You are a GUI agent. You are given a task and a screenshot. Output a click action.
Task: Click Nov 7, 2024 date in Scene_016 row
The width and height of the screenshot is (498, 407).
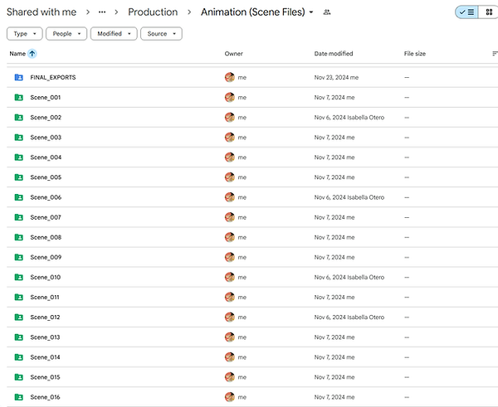[334, 397]
